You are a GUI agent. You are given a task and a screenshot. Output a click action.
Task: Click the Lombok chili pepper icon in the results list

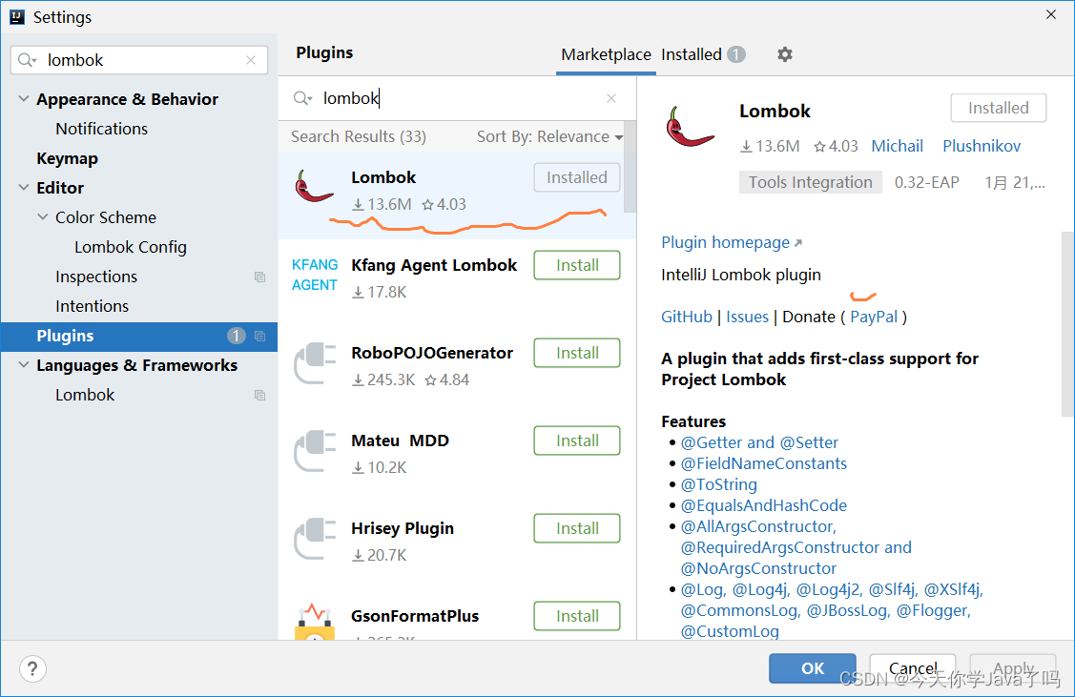tap(313, 185)
